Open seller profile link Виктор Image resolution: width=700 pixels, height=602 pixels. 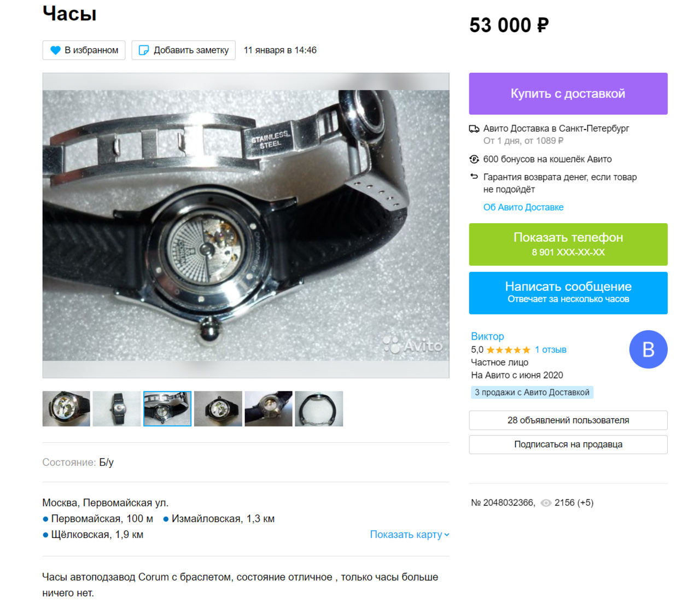coord(487,336)
